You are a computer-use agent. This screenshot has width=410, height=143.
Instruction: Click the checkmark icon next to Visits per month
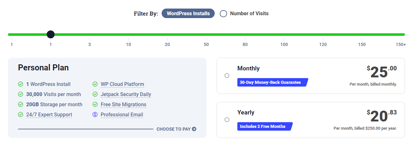click(20, 94)
